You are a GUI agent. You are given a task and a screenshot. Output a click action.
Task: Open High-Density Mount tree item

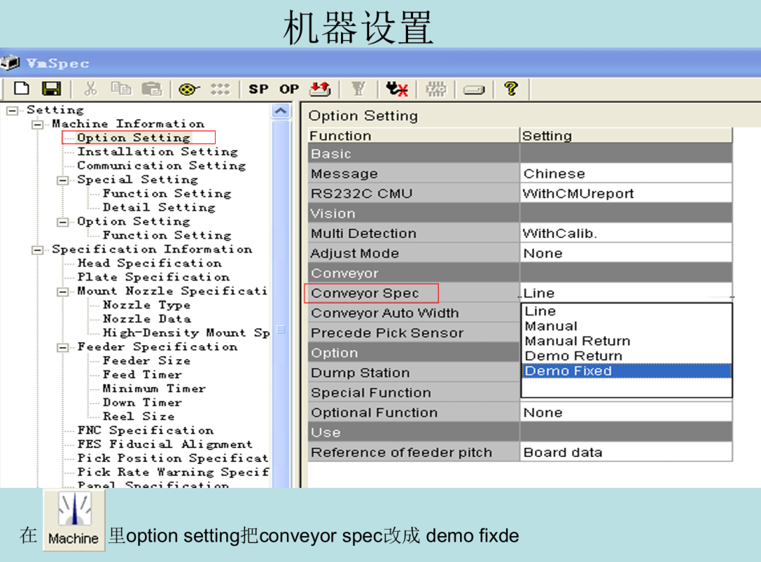[186, 333]
